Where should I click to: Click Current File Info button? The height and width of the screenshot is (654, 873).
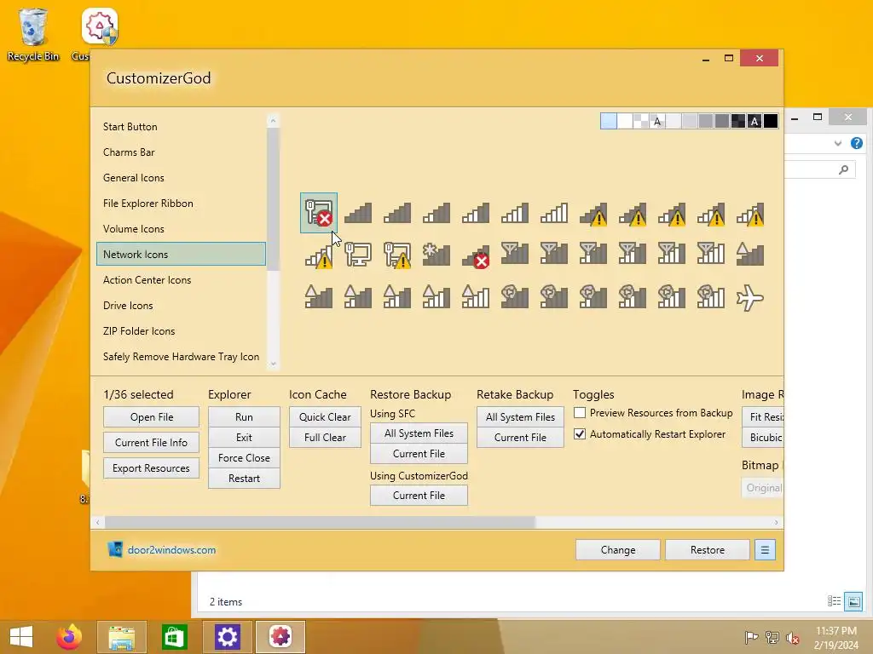click(x=152, y=443)
